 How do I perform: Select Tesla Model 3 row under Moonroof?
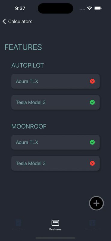tap(55, 163)
